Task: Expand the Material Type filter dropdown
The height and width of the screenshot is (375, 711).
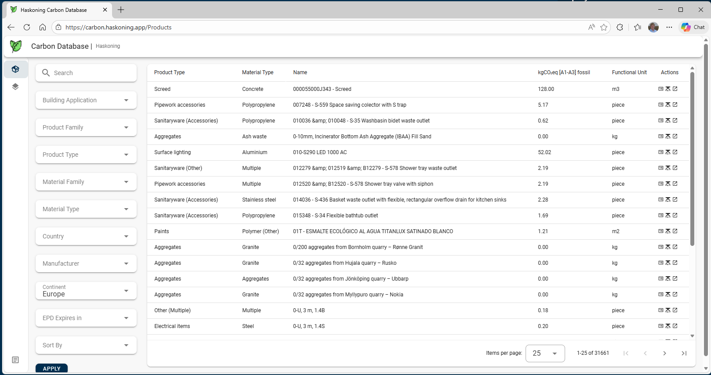Action: (86, 209)
